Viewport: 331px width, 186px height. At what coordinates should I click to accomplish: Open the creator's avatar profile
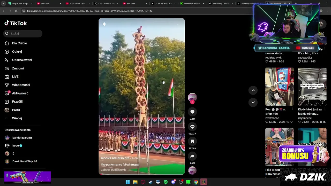point(192,97)
